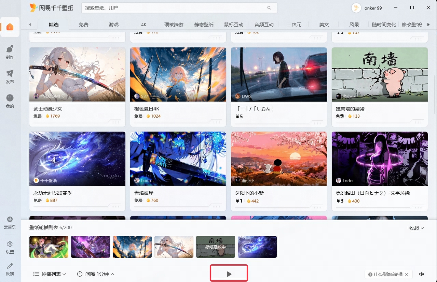The width and height of the screenshot is (437, 282).
Task: Open author DWS's profile link
Action: [243, 96]
